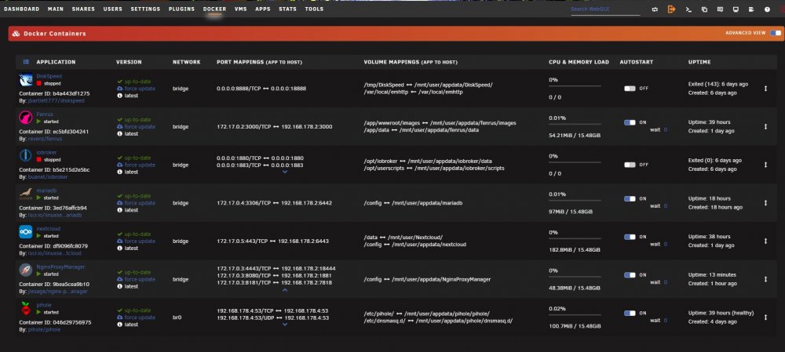The height and width of the screenshot is (352, 785).
Task: Open the VMs tab
Action: pos(241,9)
